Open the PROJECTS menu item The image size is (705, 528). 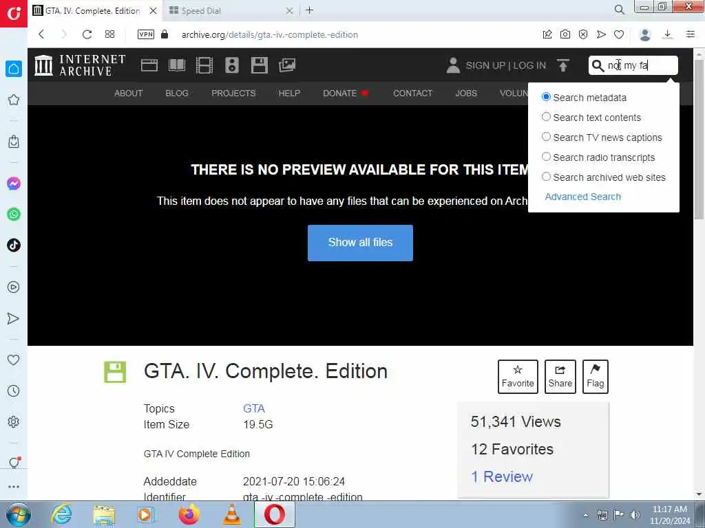[x=233, y=93]
